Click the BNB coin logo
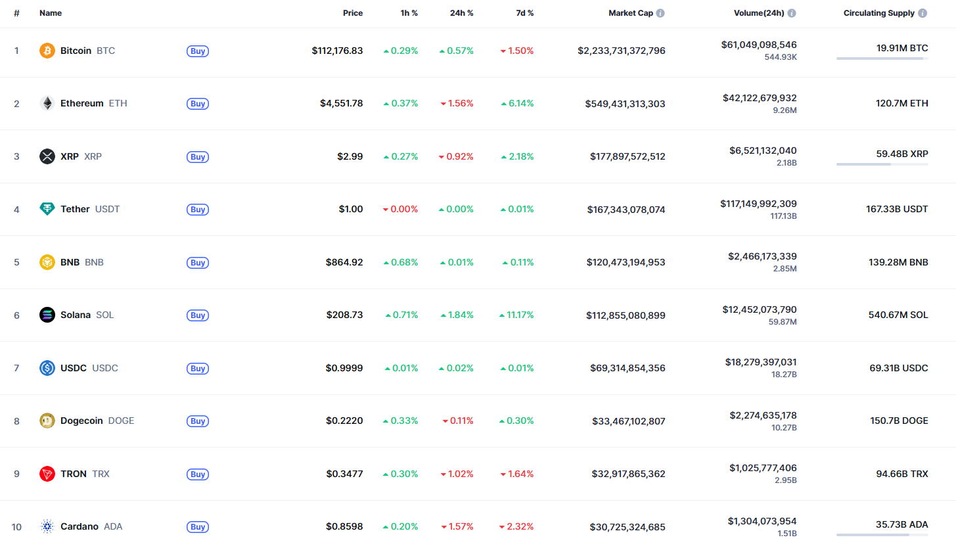Viewport: 956px width, 552px height. [47, 262]
